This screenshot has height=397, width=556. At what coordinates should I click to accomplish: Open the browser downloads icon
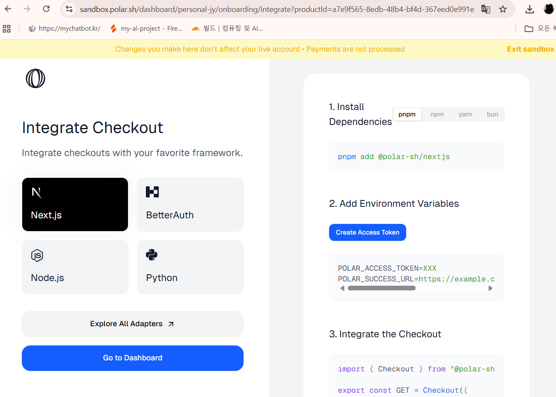(x=530, y=9)
